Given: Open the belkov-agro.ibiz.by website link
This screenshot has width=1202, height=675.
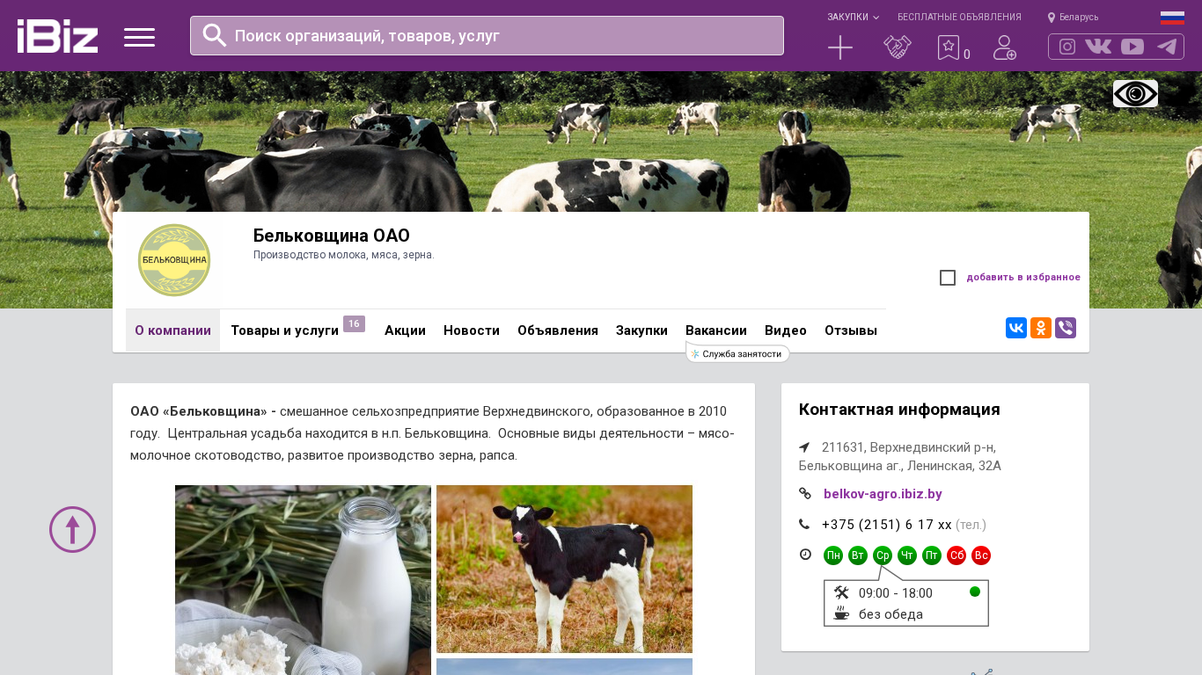Looking at the screenshot, I should (x=883, y=494).
